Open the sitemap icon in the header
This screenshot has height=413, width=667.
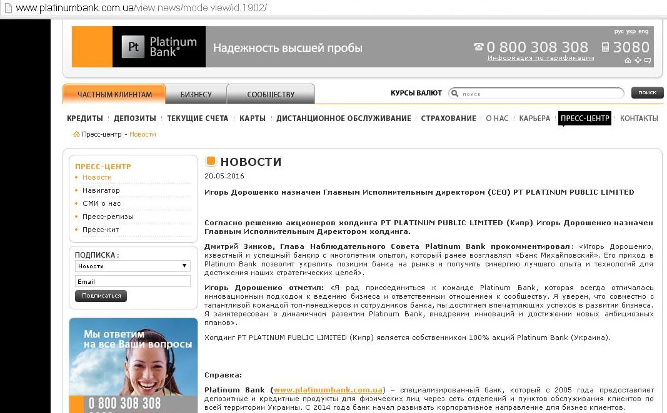point(638,61)
